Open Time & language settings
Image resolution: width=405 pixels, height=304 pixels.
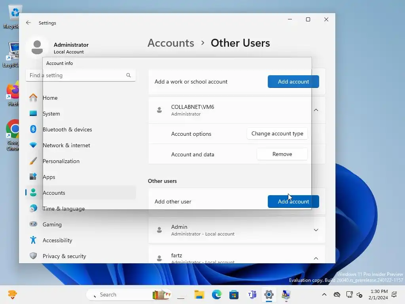(x=81, y=209)
